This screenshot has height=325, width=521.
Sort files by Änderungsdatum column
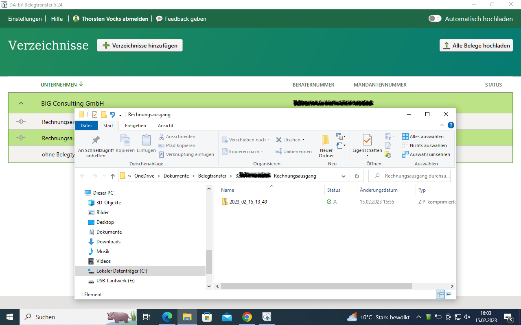[379, 190]
